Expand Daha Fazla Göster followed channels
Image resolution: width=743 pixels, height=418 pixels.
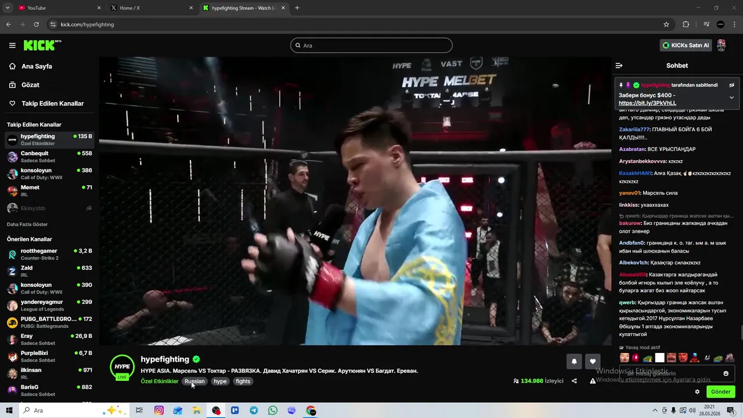pos(27,225)
